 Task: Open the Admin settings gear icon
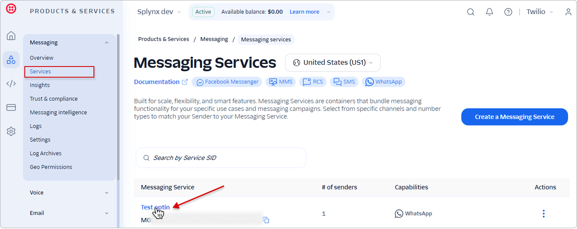[x=11, y=131]
